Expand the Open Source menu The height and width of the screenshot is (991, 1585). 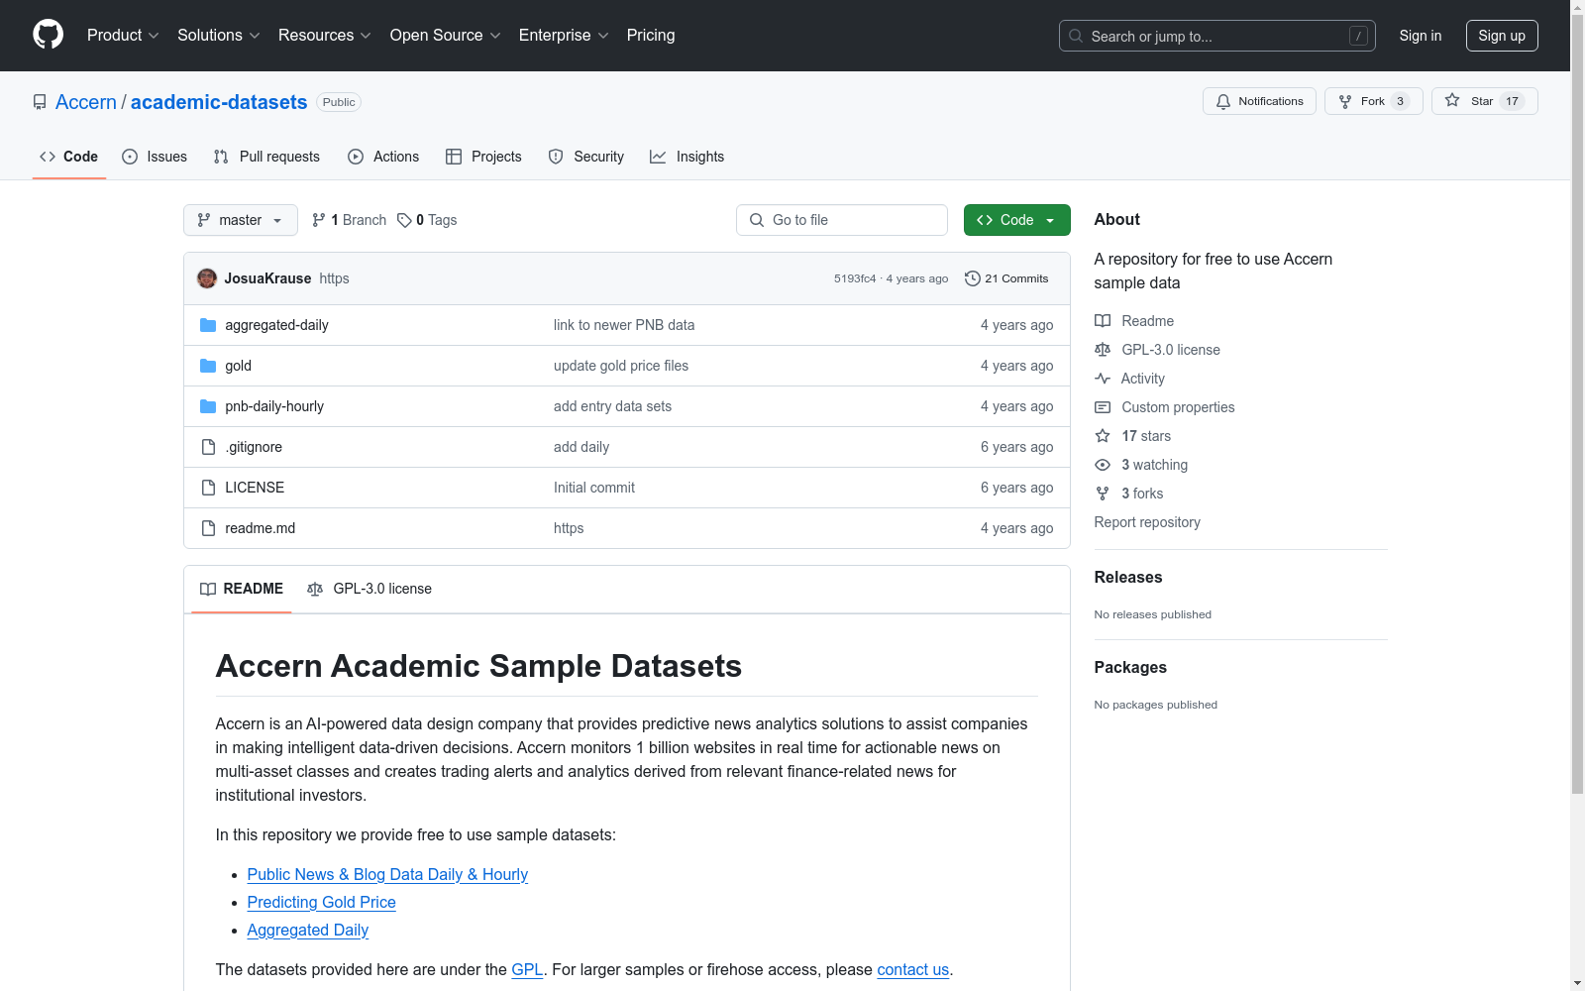(x=446, y=35)
